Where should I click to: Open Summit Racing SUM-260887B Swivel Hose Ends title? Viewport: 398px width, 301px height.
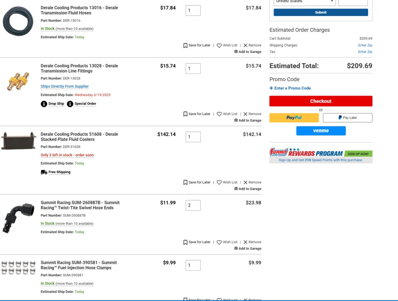coord(80,205)
